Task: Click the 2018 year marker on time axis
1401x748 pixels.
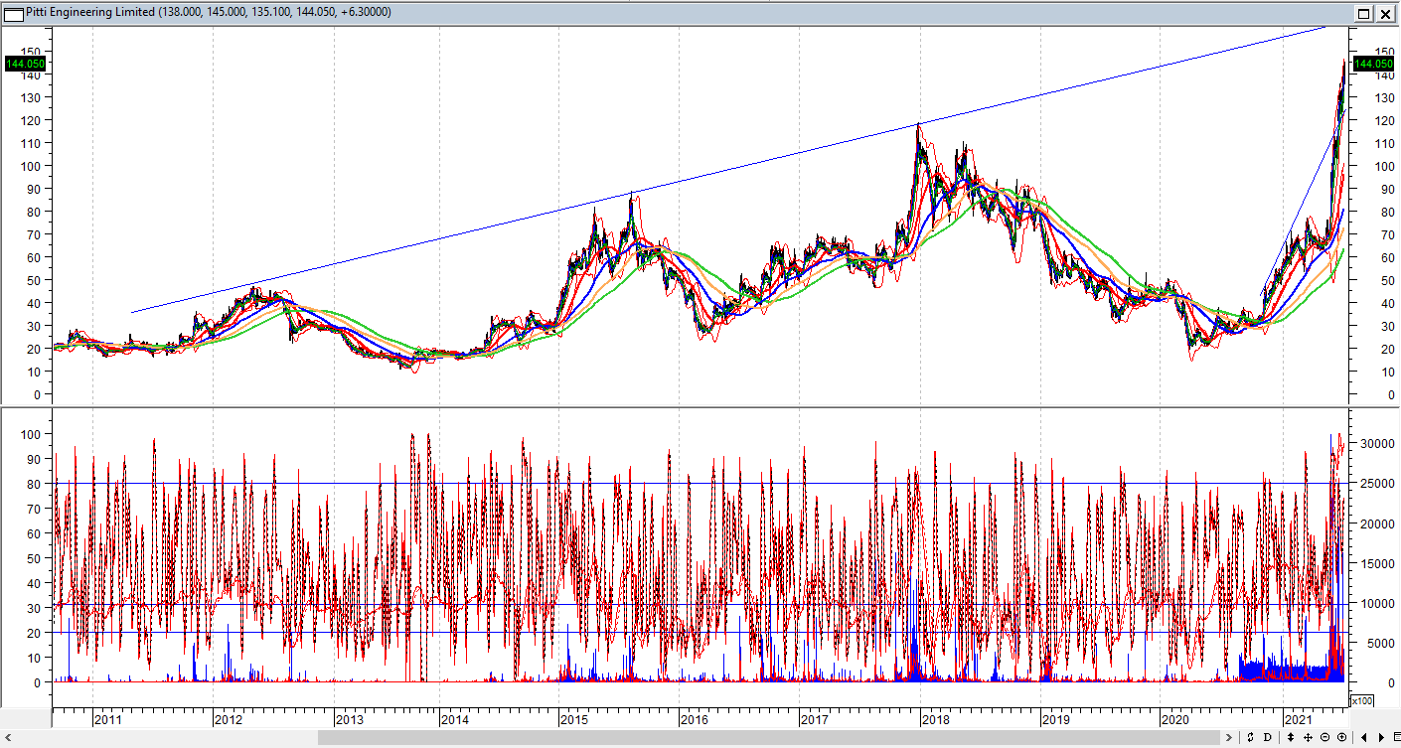Action: tap(935, 719)
